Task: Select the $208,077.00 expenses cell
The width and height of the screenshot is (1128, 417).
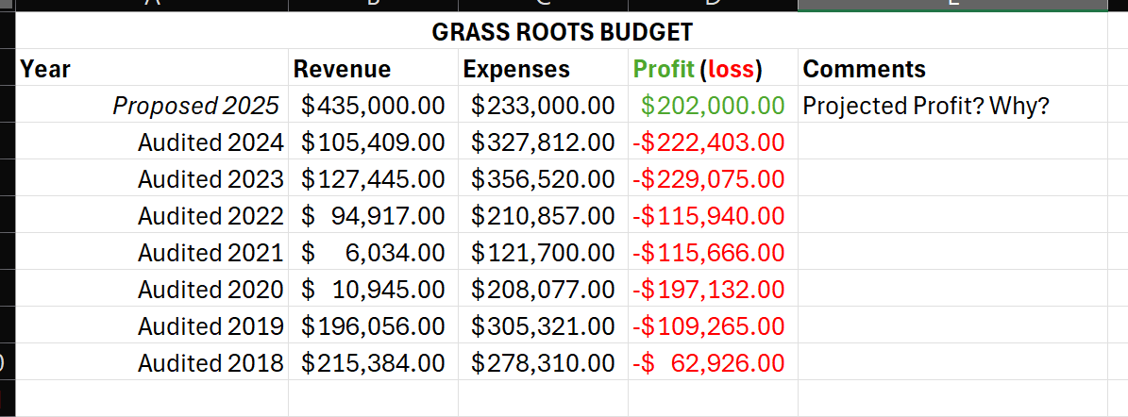Action: (543, 290)
